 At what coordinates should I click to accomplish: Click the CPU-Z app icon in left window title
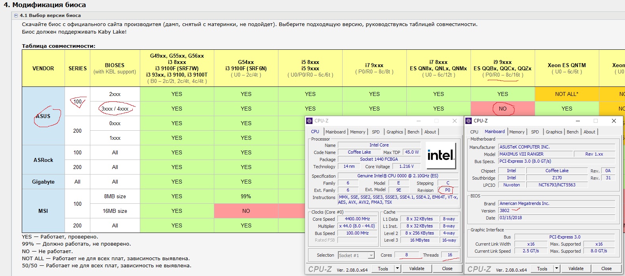pos(310,121)
